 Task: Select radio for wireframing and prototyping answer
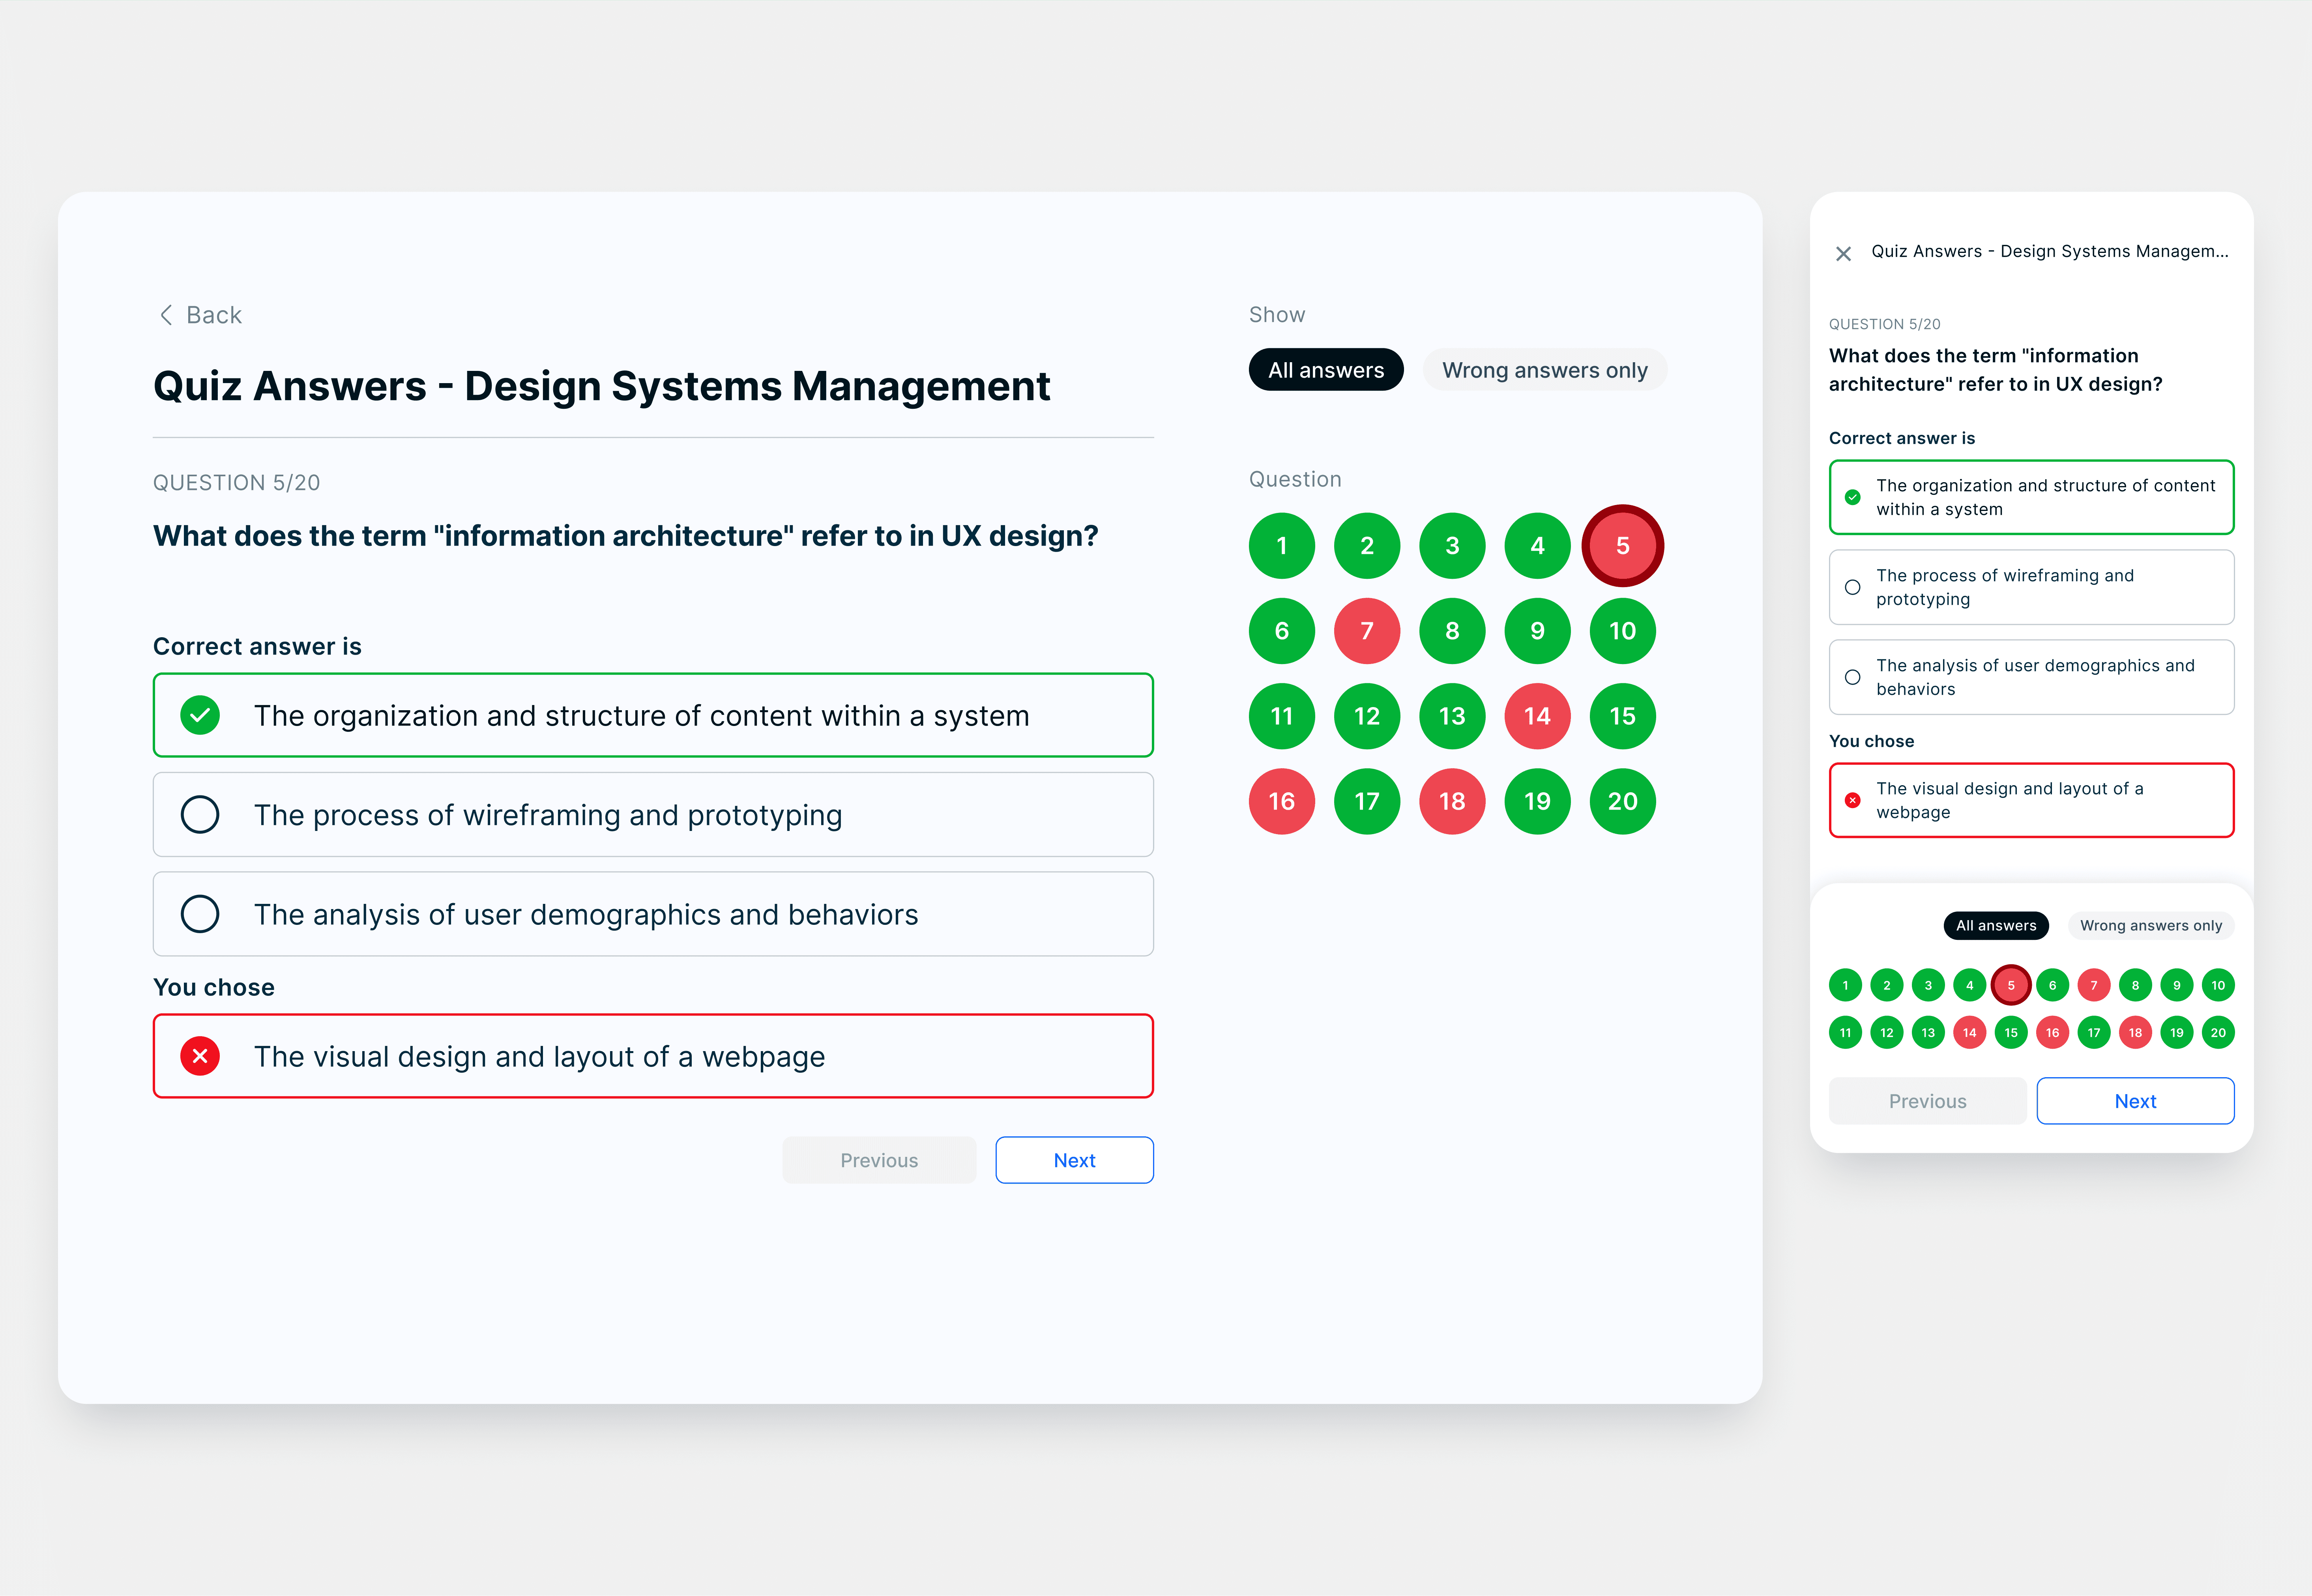pyautogui.click(x=200, y=814)
